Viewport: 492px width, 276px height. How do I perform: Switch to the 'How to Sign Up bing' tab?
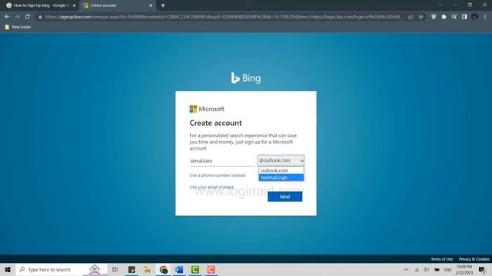point(41,5)
